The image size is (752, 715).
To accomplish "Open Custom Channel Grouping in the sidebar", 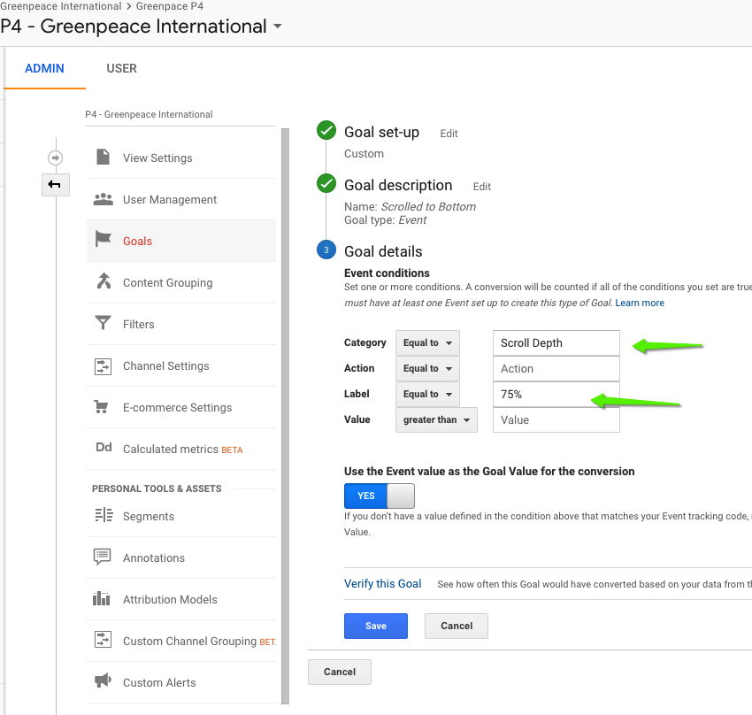I will 181,642.
